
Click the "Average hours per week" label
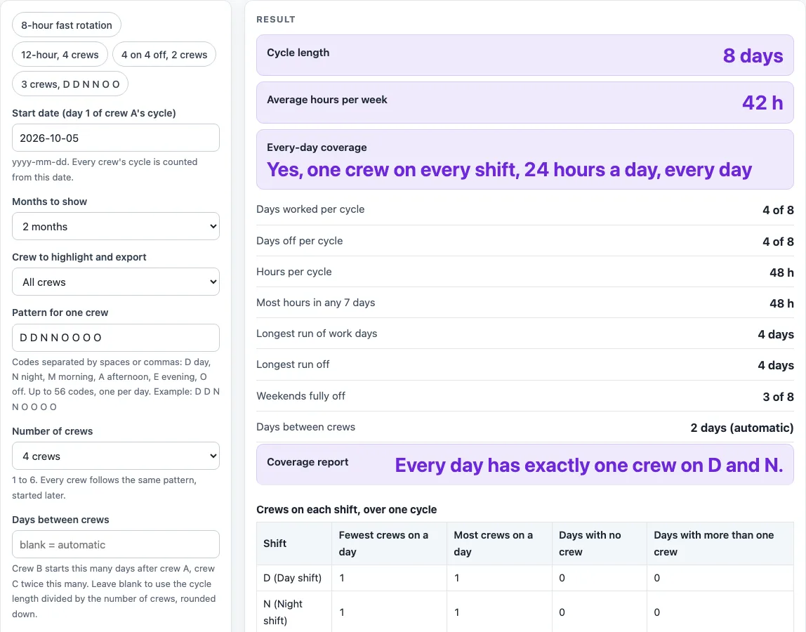(327, 100)
